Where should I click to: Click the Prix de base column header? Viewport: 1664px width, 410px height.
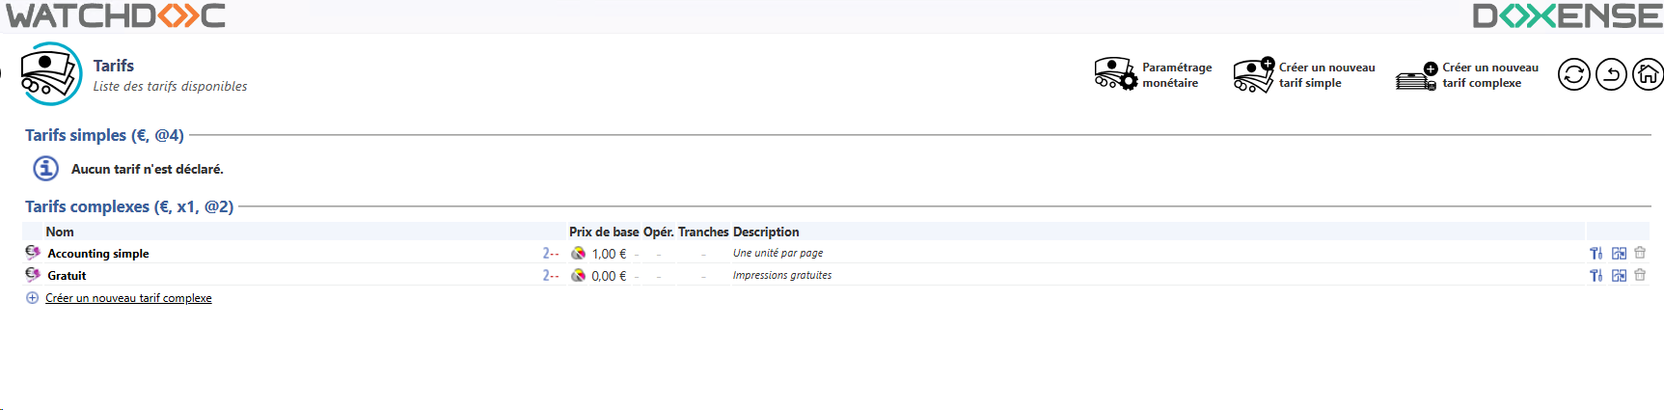pyautogui.click(x=604, y=232)
